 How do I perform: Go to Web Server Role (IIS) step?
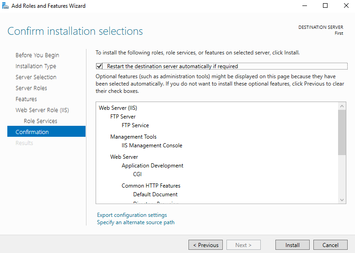point(43,110)
